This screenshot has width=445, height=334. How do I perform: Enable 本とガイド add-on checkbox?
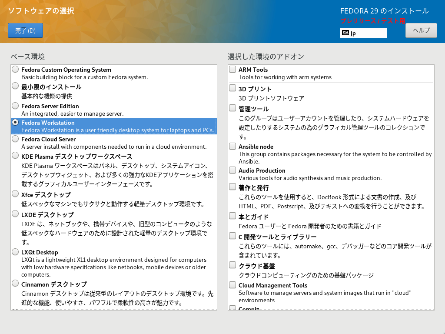click(x=232, y=216)
